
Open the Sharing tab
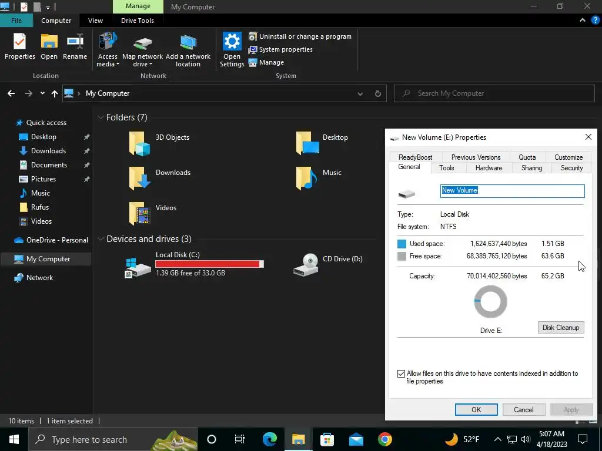(x=531, y=168)
